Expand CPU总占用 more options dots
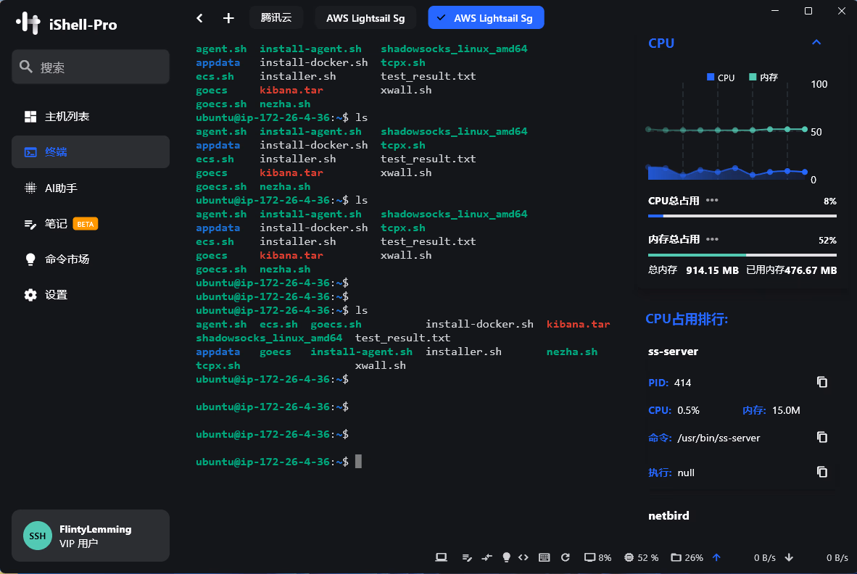 [712, 201]
